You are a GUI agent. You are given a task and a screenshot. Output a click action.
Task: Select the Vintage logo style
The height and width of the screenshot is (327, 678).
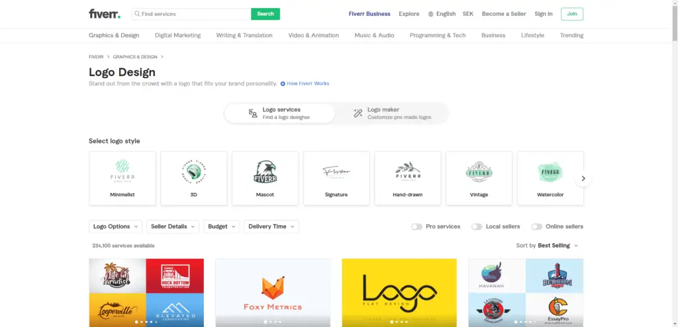point(479,178)
